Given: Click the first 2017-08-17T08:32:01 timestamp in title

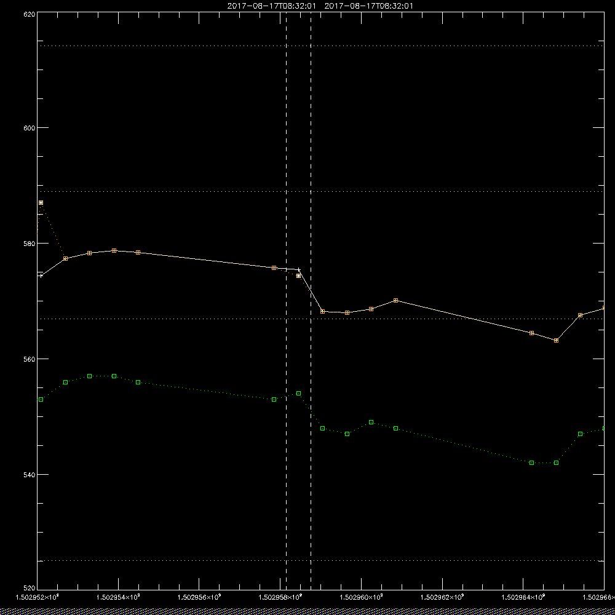Looking at the screenshot, I should click(271, 6).
